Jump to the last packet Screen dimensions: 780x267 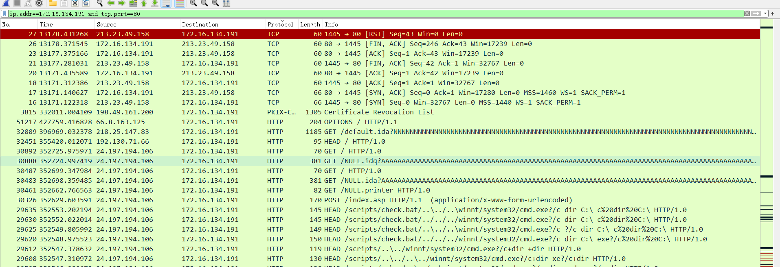pyautogui.click(x=155, y=3)
